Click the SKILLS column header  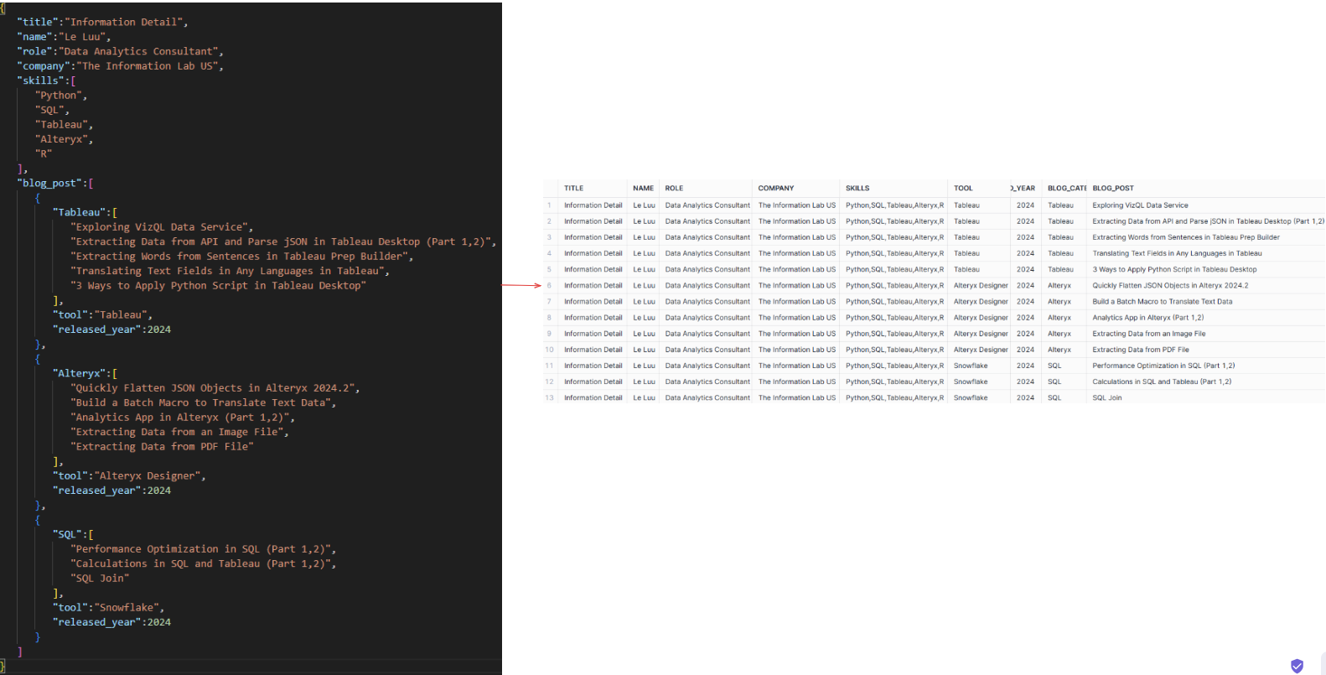click(857, 189)
